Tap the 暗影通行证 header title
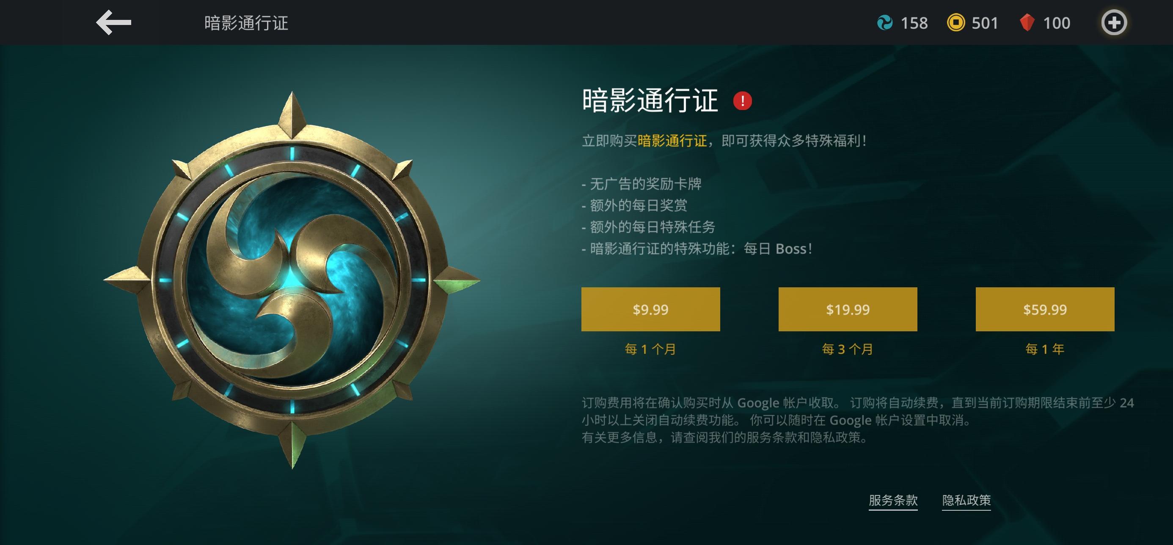This screenshot has width=1173, height=545. pyautogui.click(x=246, y=23)
